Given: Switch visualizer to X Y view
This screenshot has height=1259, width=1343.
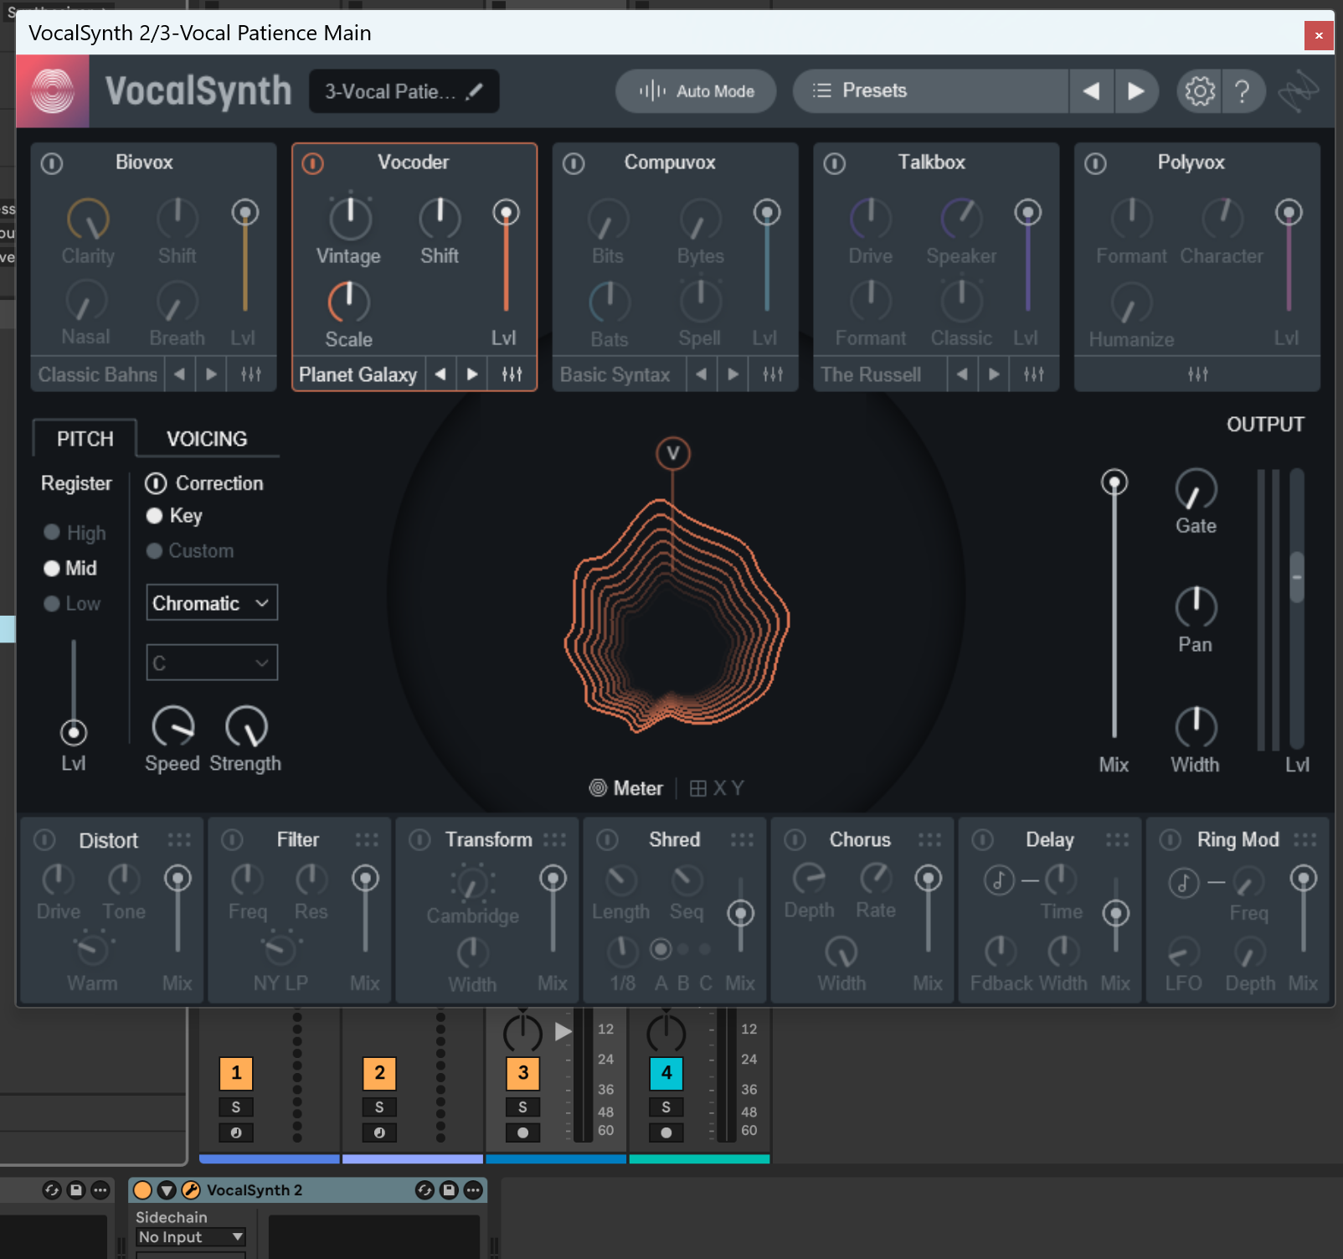Looking at the screenshot, I should 717,788.
